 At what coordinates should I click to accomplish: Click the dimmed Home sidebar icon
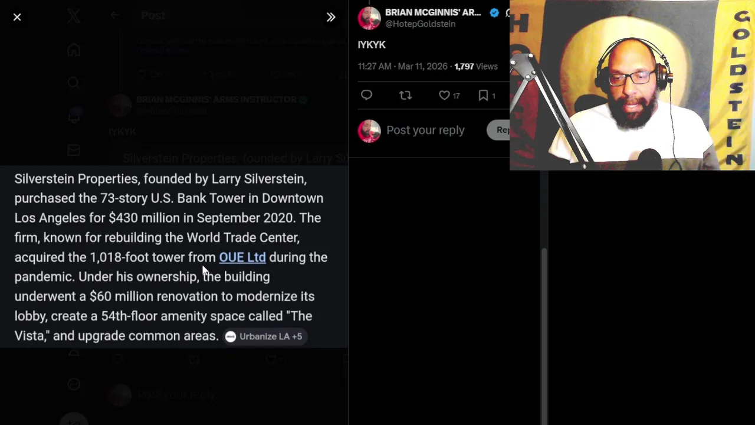(x=74, y=50)
